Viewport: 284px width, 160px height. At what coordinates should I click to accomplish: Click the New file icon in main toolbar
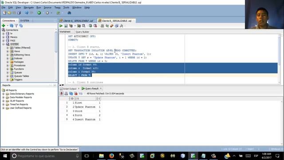(x=4, y=13)
